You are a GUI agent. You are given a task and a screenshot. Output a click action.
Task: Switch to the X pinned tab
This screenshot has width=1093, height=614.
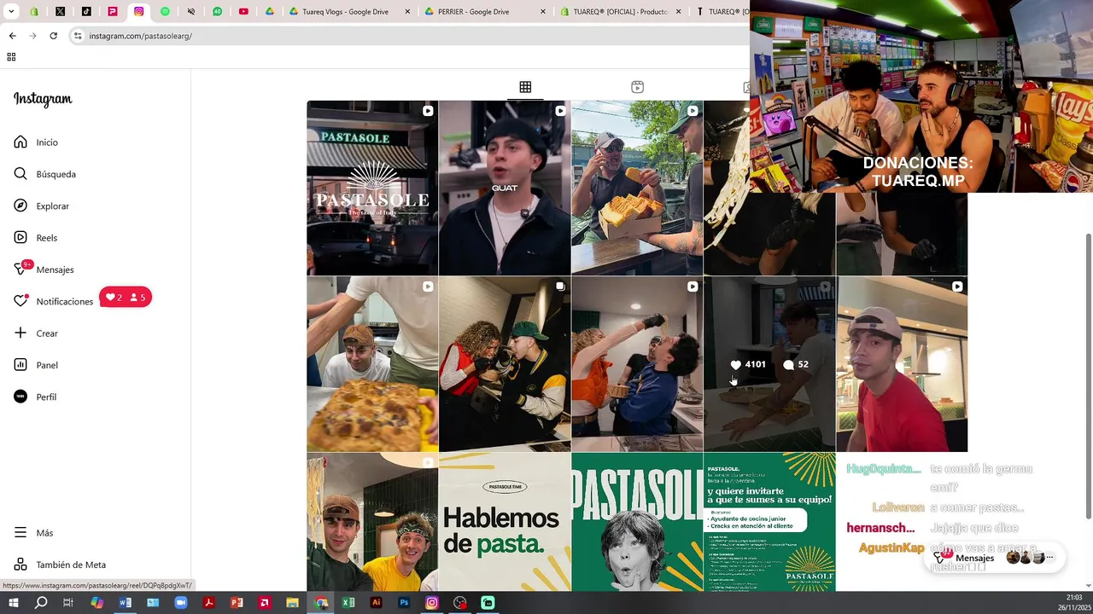[61, 12]
